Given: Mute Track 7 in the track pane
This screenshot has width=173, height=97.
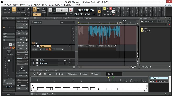Looking at the screenshot, I should tap(41, 49).
